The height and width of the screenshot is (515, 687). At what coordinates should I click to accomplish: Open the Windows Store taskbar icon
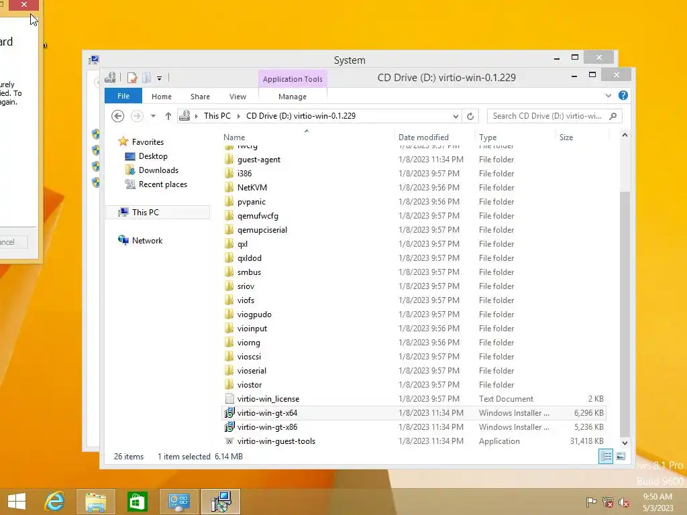137,502
